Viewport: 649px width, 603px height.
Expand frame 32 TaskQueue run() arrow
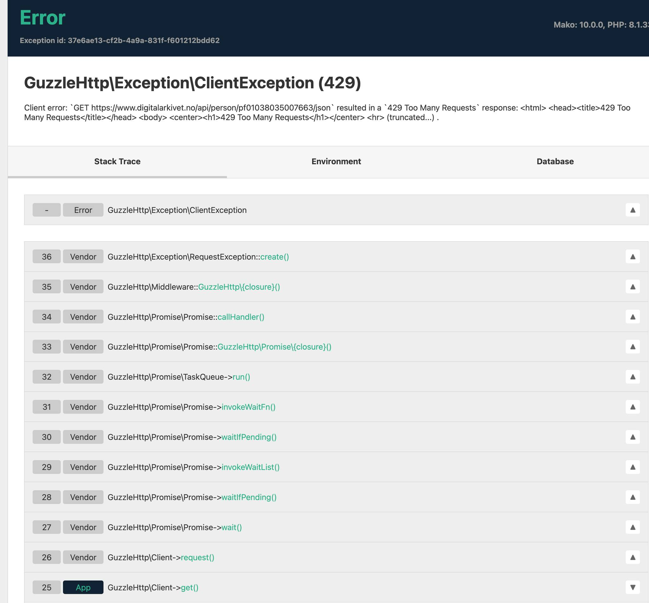[633, 377]
